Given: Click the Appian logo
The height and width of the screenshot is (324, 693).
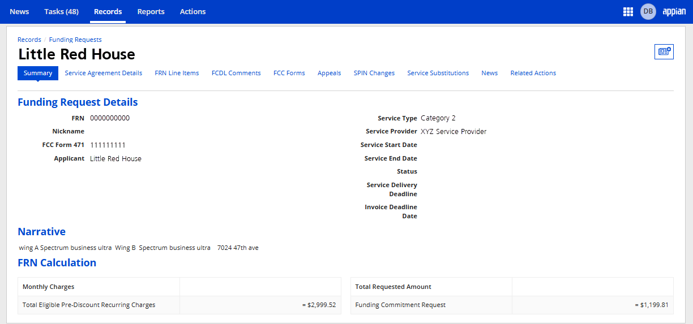Looking at the screenshot, I should pos(674,11).
